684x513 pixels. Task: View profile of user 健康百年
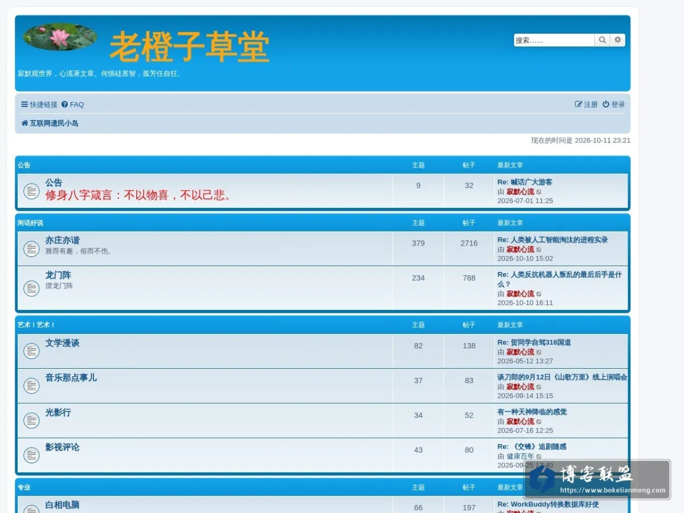pyautogui.click(x=520, y=457)
